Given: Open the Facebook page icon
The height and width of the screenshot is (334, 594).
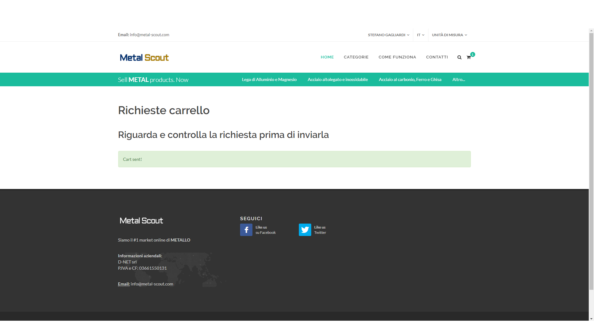Looking at the screenshot, I should point(246,230).
